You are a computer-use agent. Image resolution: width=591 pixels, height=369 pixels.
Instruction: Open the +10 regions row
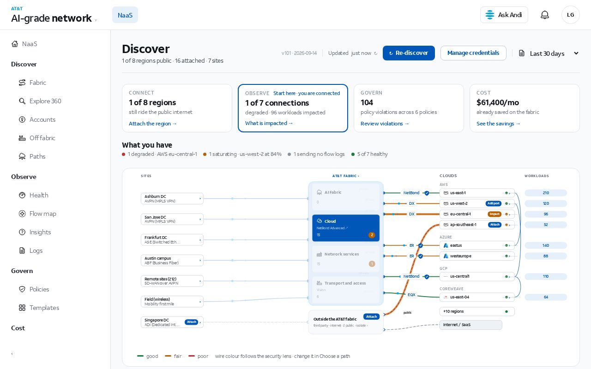pos(477,311)
